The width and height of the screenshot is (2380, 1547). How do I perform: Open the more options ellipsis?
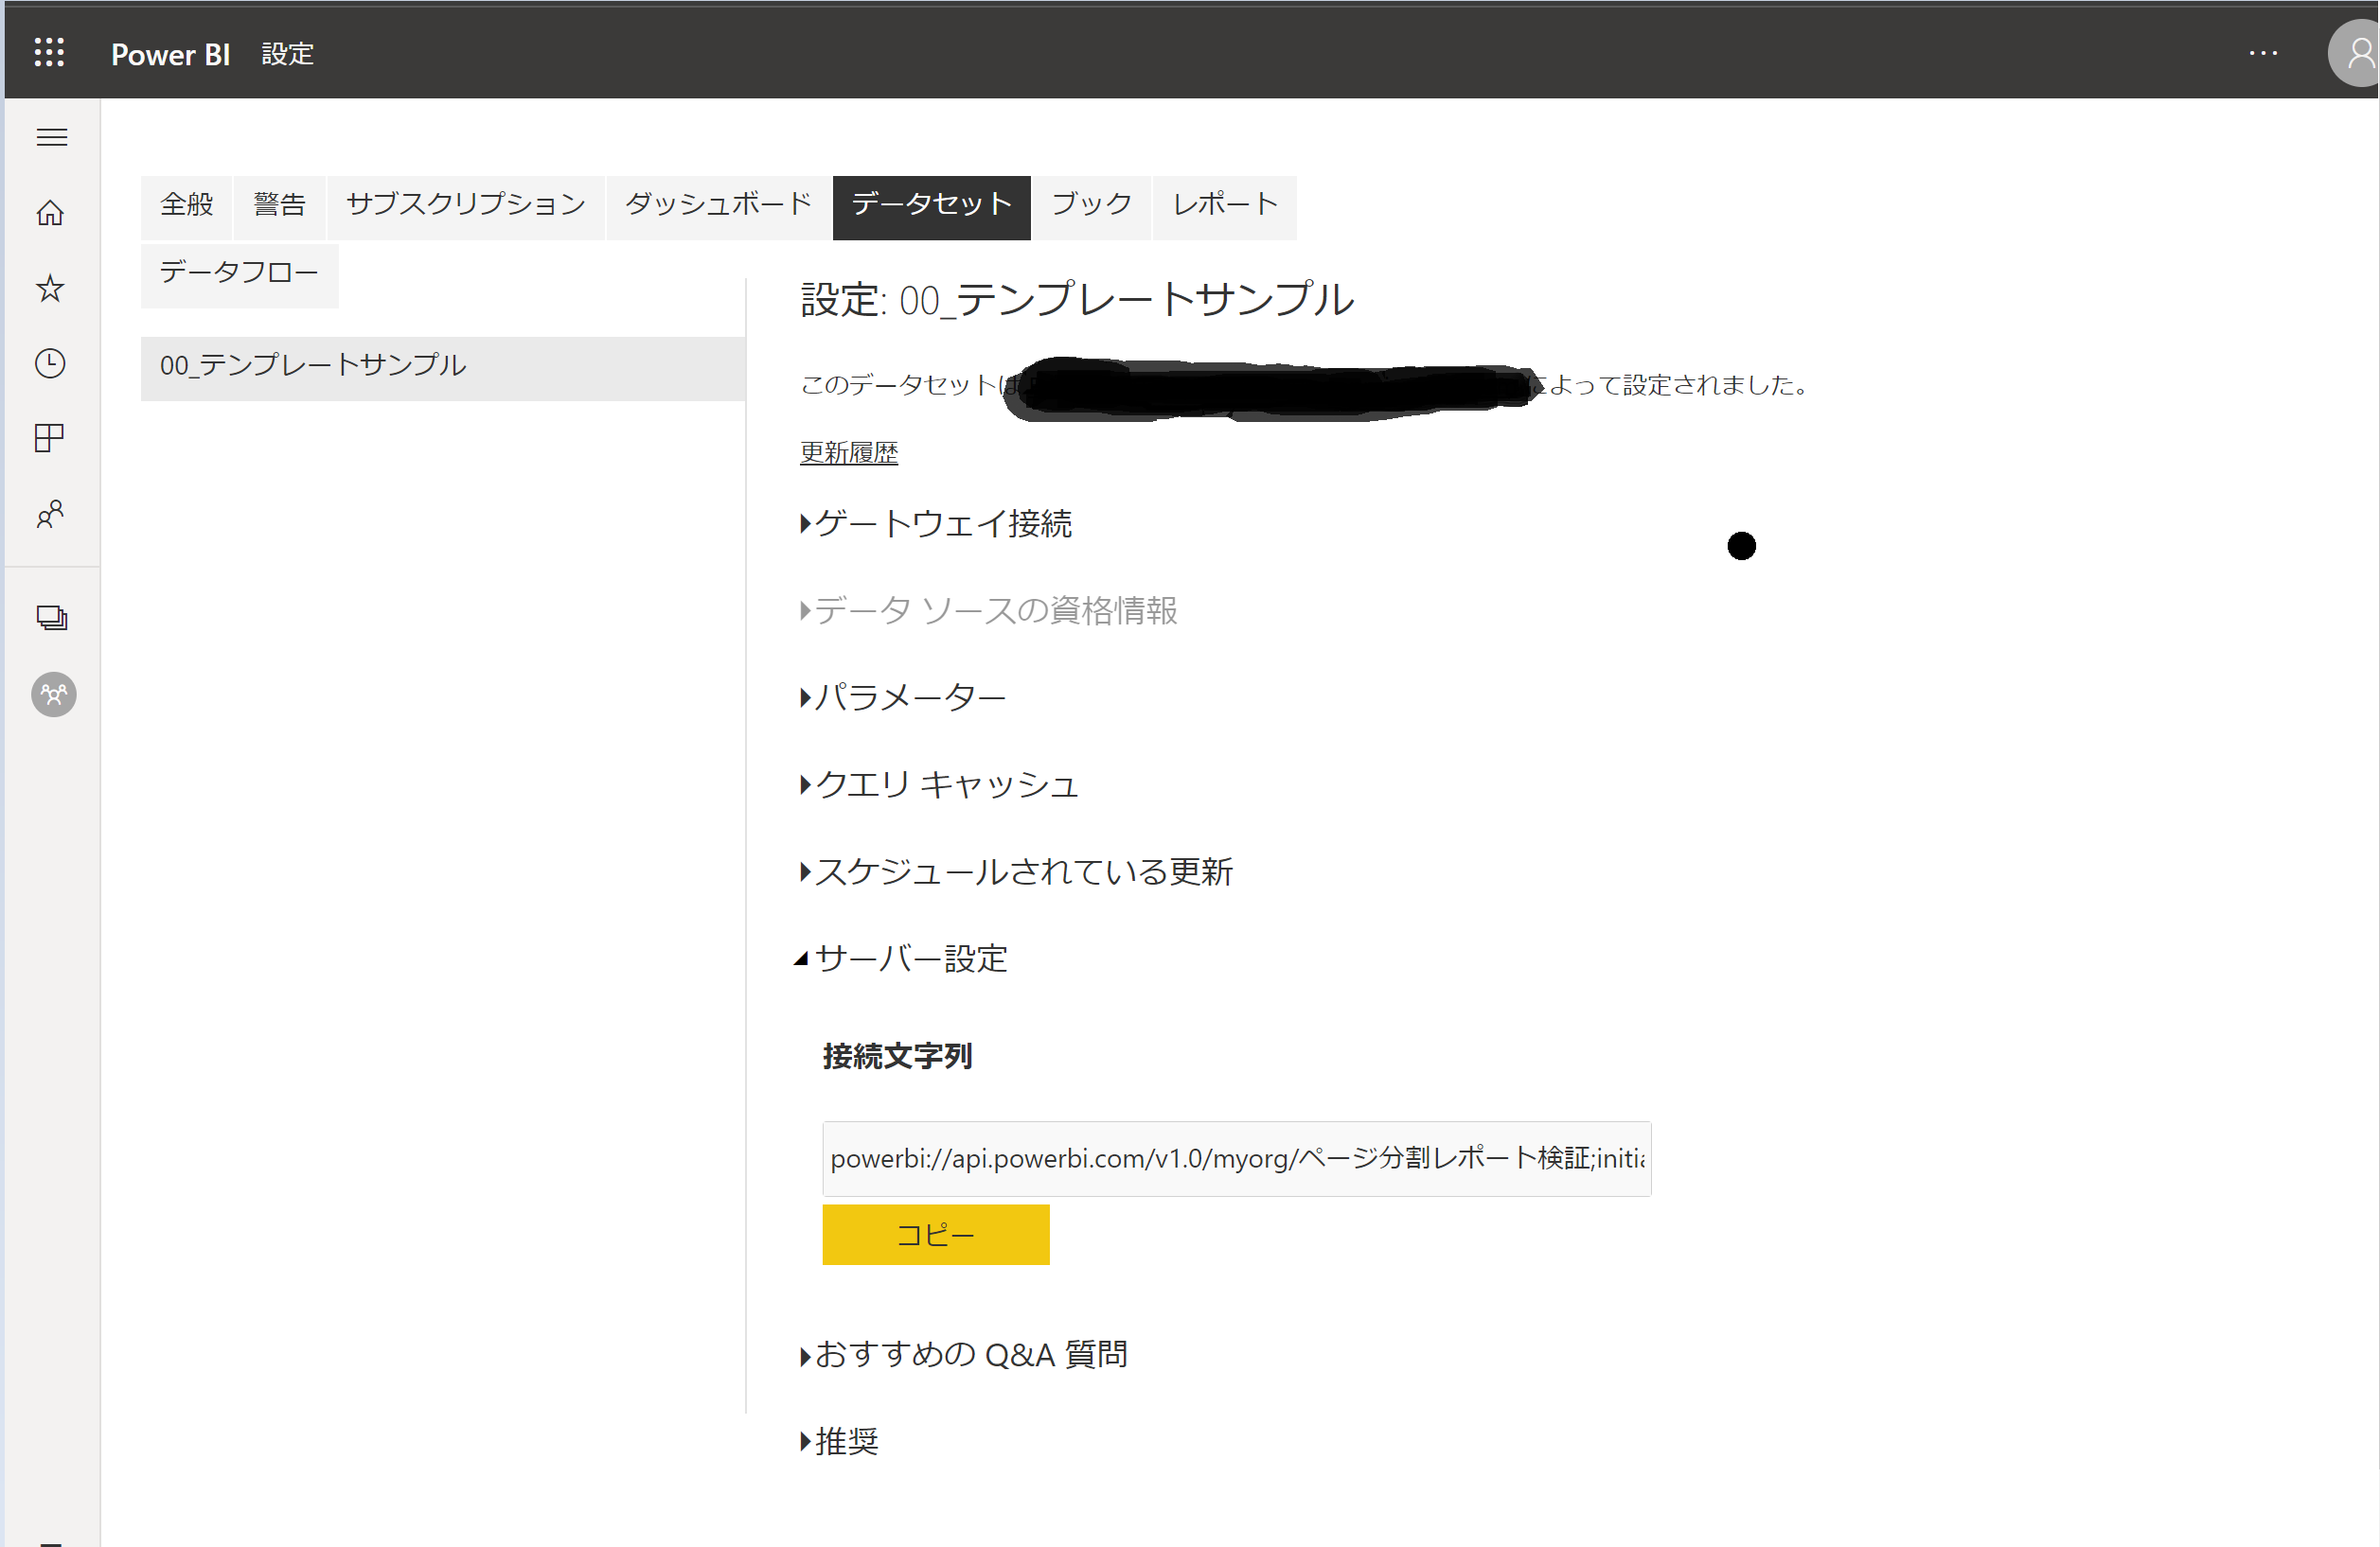click(x=2263, y=53)
